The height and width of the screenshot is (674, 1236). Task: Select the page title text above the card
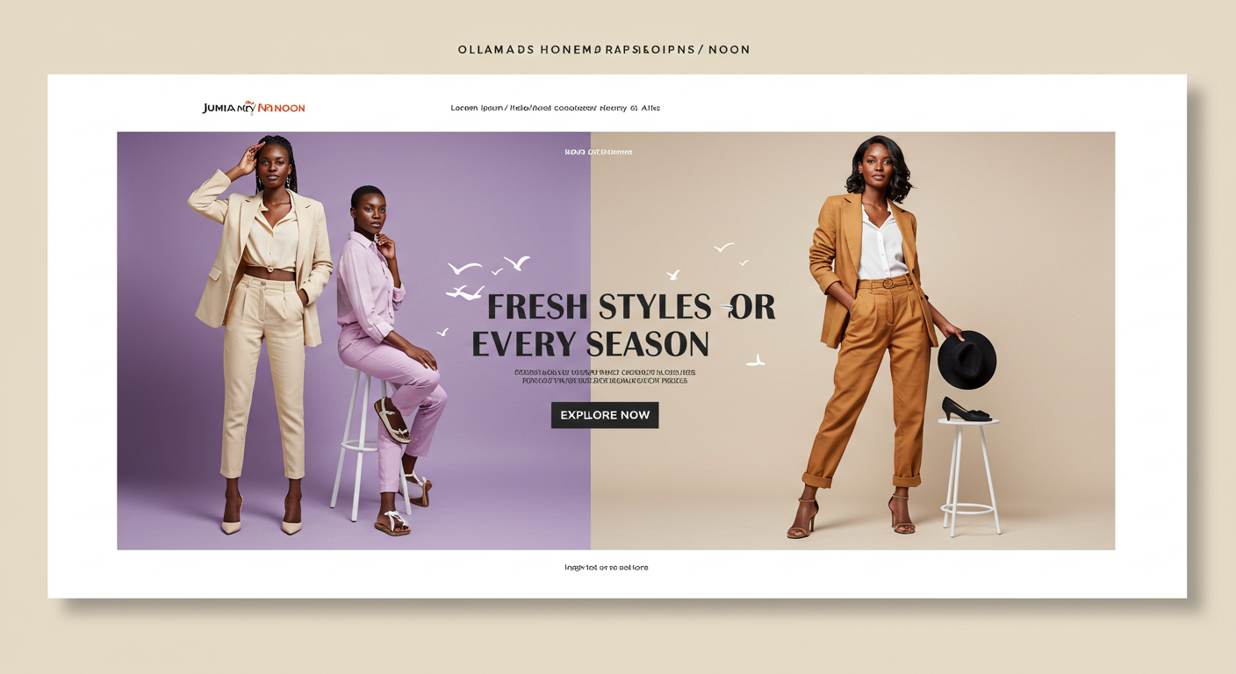(x=604, y=50)
